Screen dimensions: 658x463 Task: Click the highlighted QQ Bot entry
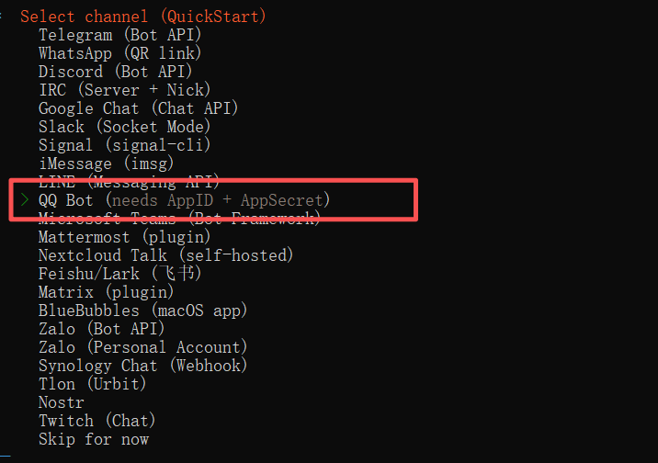point(184,199)
